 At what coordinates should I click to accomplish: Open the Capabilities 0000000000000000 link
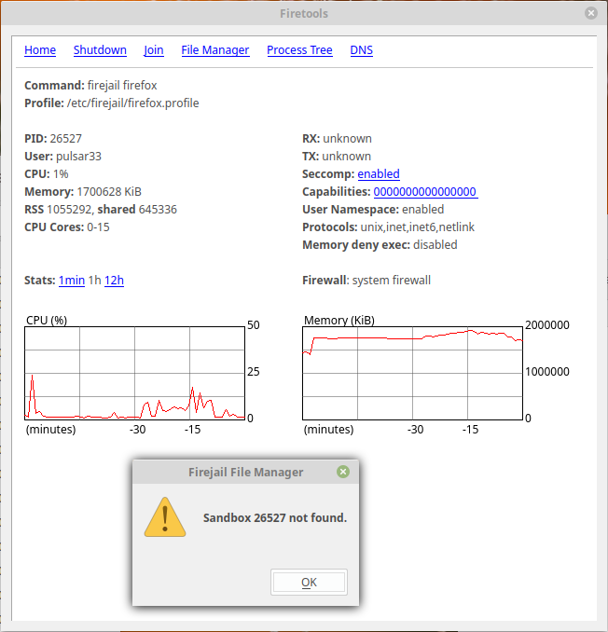click(x=425, y=191)
